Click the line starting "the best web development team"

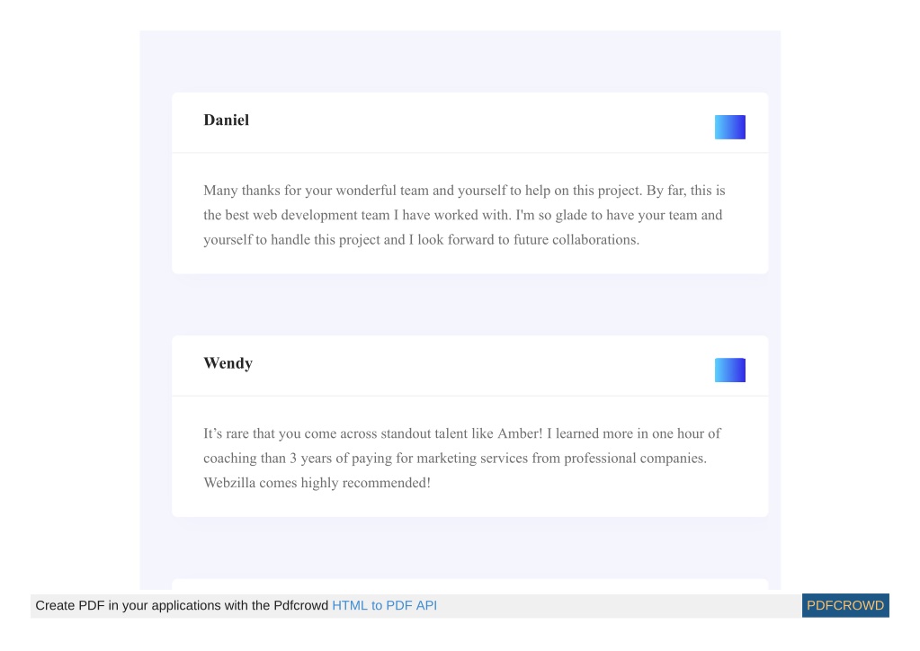[463, 215]
